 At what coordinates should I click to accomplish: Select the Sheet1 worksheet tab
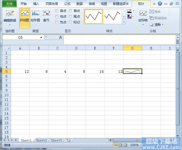pos(26,140)
